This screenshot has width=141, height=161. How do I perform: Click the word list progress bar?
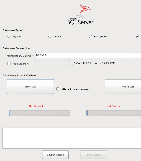pos(114,113)
